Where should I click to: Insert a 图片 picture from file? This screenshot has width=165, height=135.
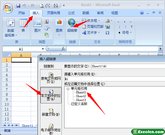click(38, 25)
